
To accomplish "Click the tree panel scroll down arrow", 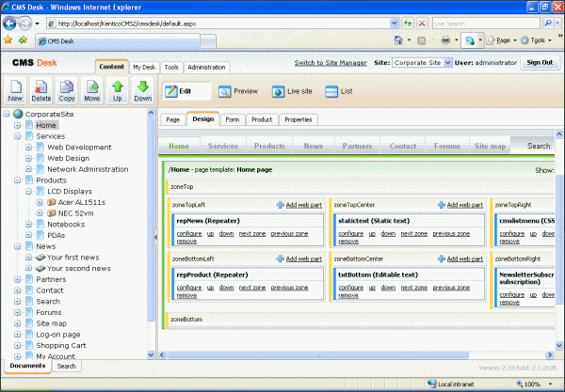I will point(151,354).
